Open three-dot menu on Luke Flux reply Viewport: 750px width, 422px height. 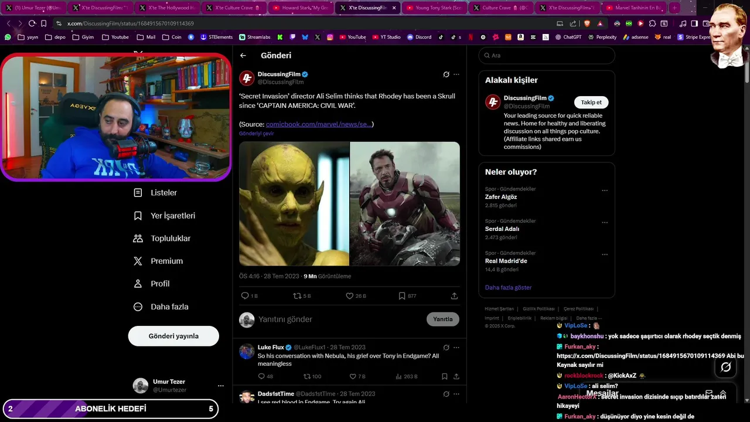pos(456,348)
